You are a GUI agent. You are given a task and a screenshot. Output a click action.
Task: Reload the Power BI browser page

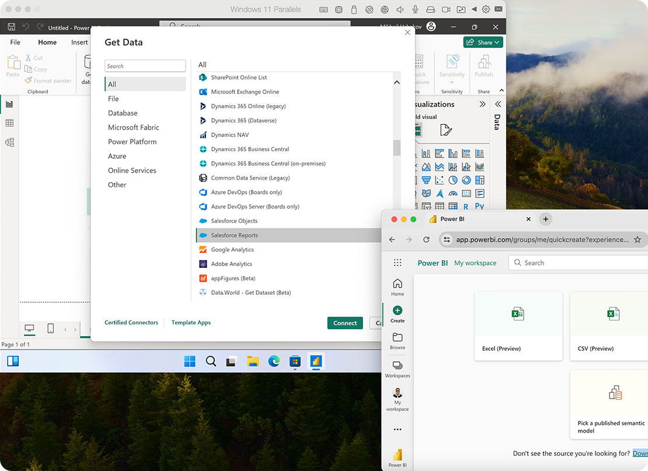(426, 239)
